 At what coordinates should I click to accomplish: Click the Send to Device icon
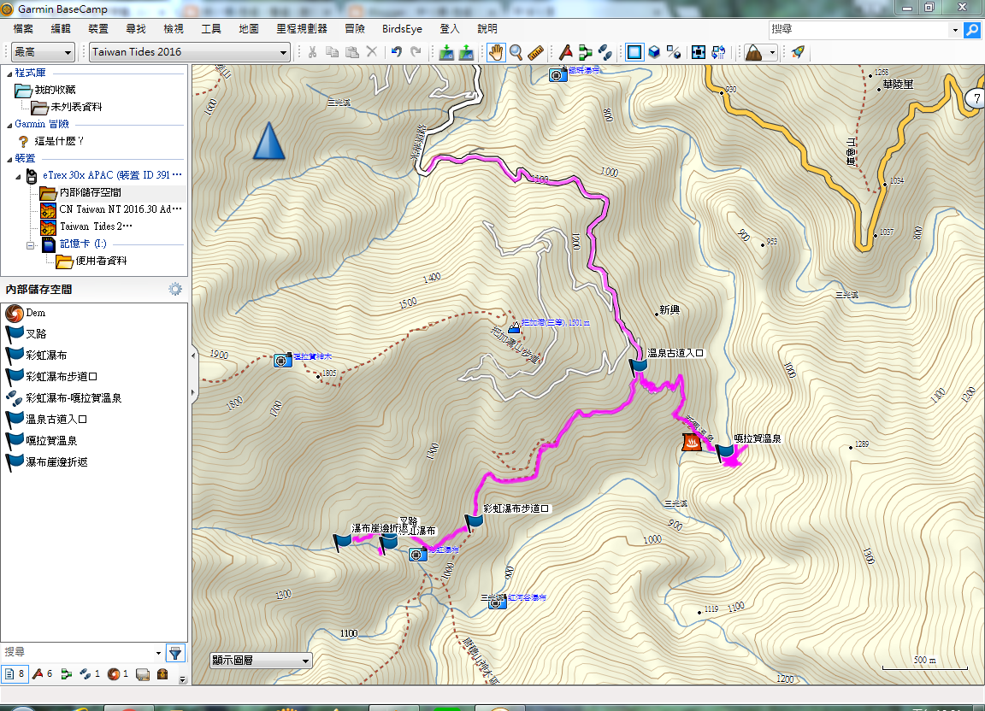coord(446,52)
